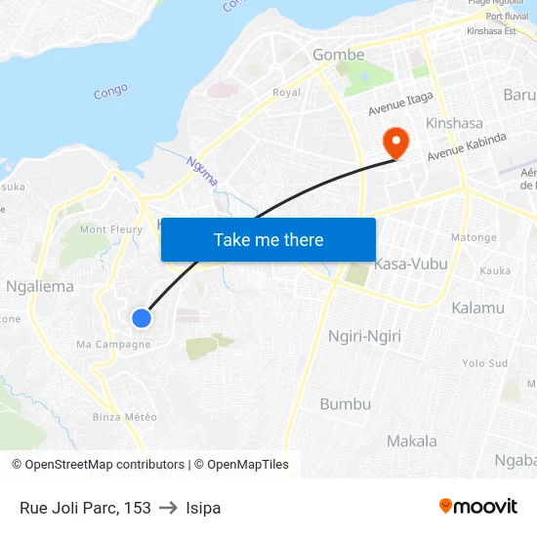The image size is (537, 537).
Task: Select the Mont Fleury label
Action: (x=111, y=229)
